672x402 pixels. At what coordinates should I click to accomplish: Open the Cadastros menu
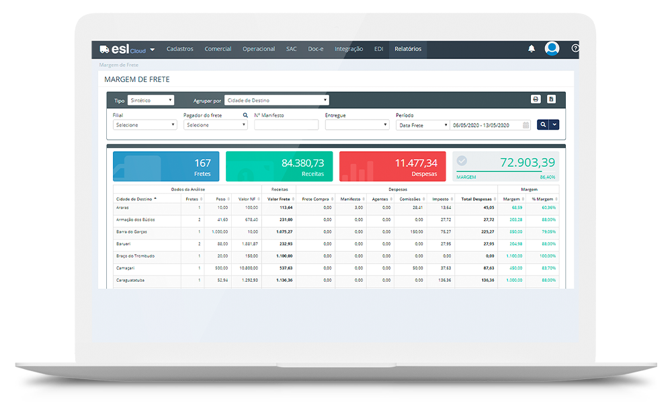pyautogui.click(x=179, y=49)
